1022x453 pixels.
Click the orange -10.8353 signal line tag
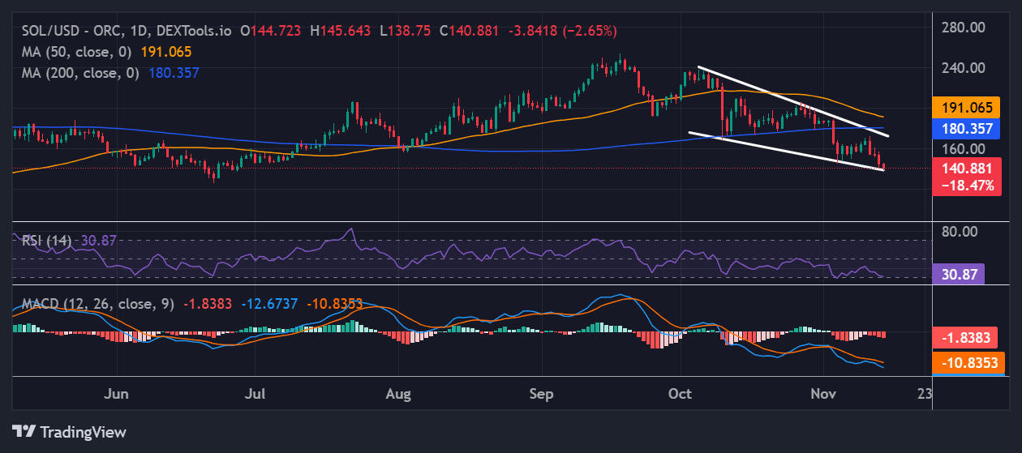pyautogui.click(x=968, y=363)
